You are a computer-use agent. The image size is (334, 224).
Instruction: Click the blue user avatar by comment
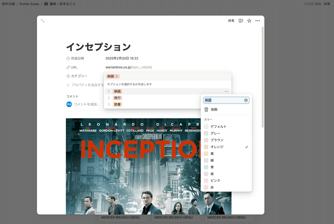click(69, 104)
